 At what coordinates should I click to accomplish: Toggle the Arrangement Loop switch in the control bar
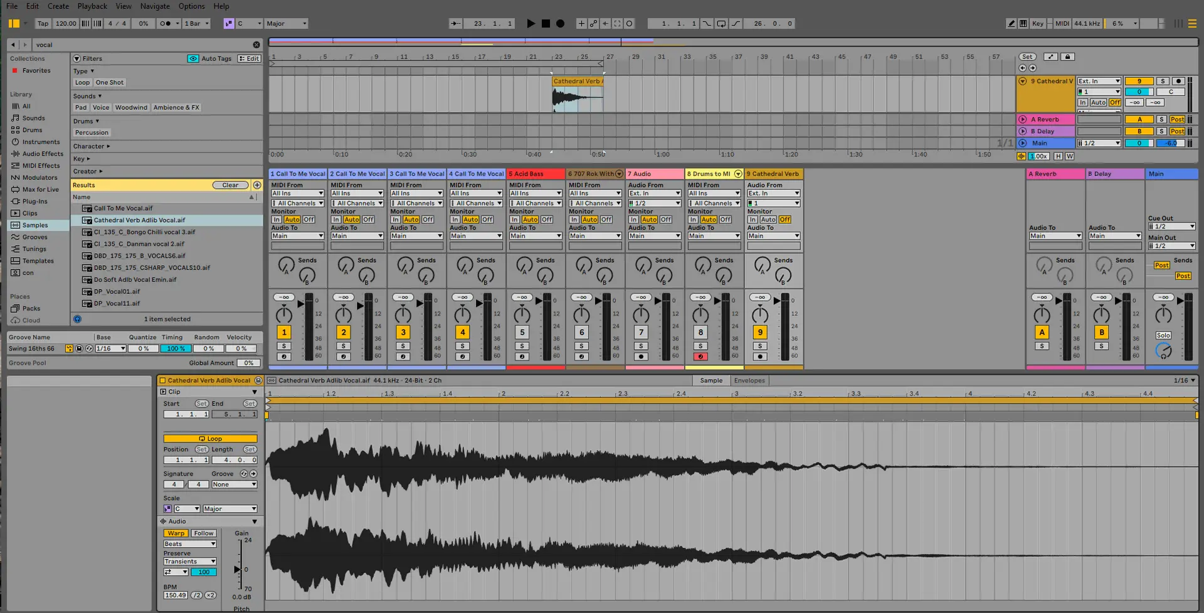point(721,23)
